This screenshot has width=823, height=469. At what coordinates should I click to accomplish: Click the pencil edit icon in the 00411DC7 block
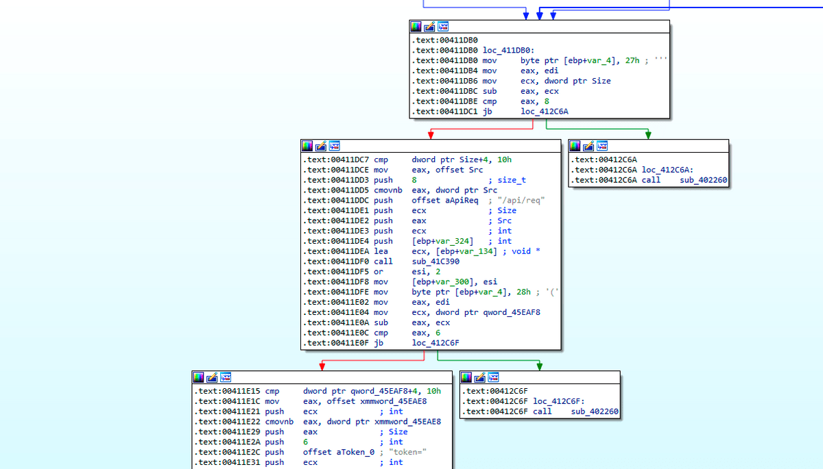(321, 146)
